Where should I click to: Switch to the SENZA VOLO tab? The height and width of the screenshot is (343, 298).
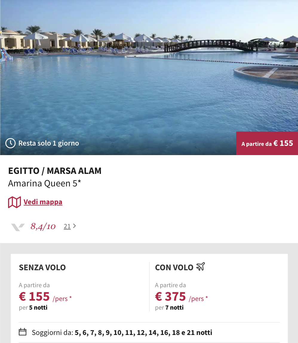tap(42, 268)
